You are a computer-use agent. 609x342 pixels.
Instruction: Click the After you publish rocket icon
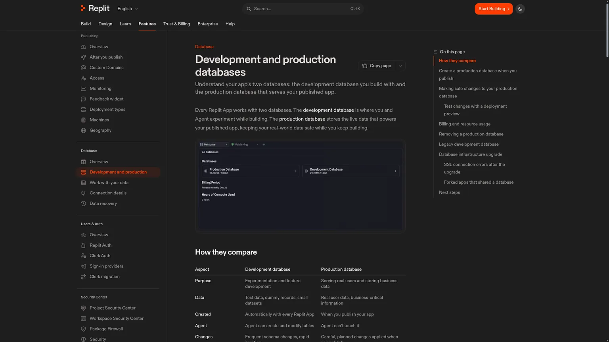point(83,57)
